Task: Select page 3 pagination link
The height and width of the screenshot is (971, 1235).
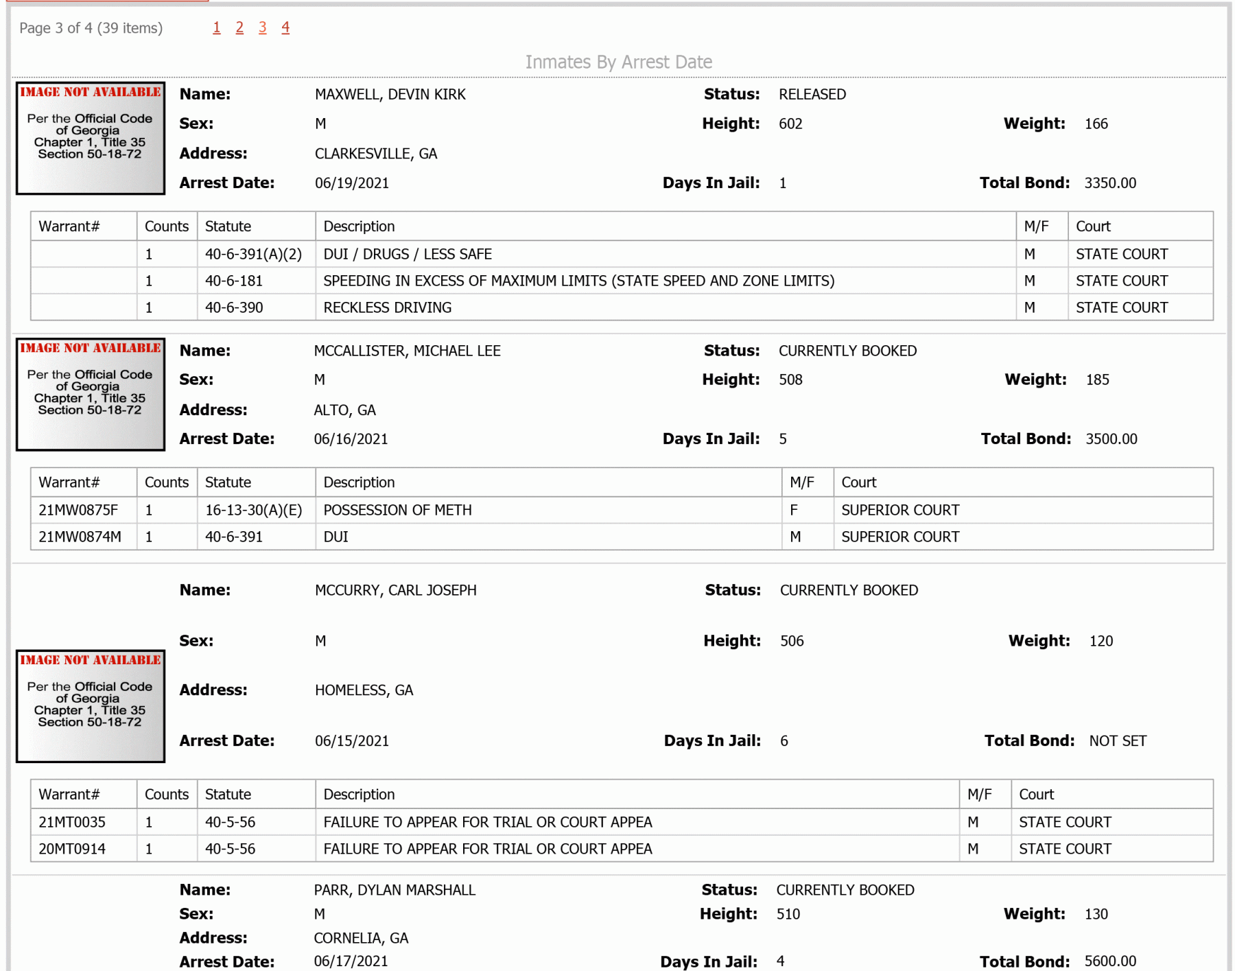Action: pyautogui.click(x=263, y=28)
